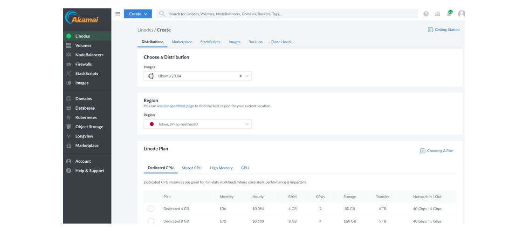
Task: Open StackScripts from sidebar menu
Action: coord(87,73)
